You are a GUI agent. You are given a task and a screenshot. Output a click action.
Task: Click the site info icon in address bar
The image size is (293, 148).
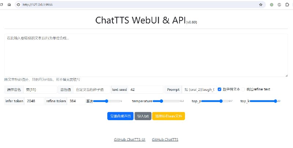[x=18, y=5]
